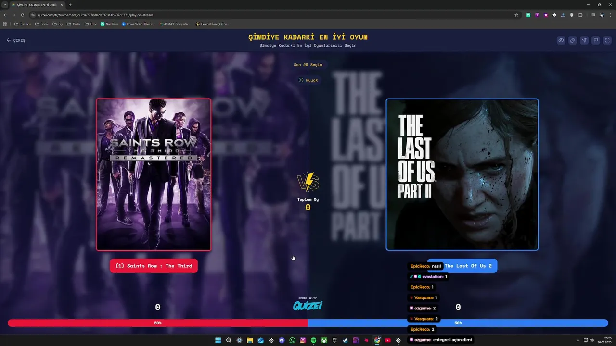Viewport: 616px width, 346px height.
Task: Open the Exorcist: İnançlı bookmark
Action: [x=212, y=24]
